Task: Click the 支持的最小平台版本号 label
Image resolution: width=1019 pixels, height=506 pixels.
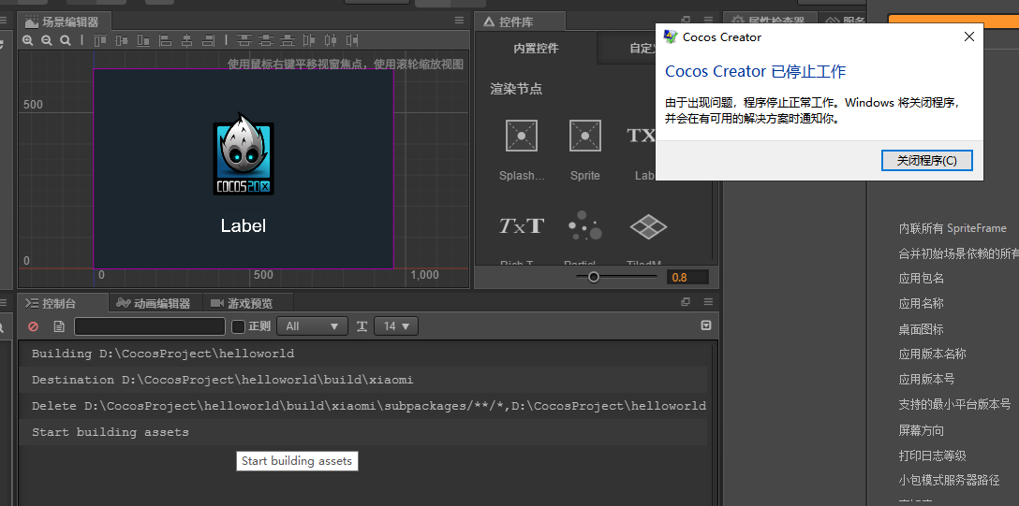Action: [x=954, y=405]
